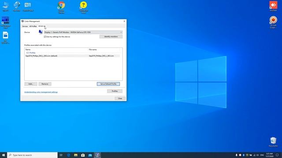Open the taskbar clock and date
The width and height of the screenshot is (282, 158).
coord(269,155)
